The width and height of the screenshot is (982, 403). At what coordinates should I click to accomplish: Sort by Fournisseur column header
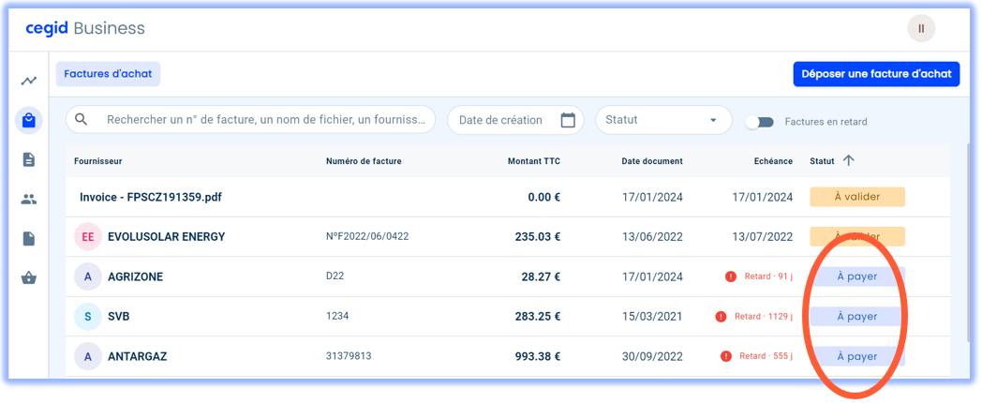tap(97, 161)
